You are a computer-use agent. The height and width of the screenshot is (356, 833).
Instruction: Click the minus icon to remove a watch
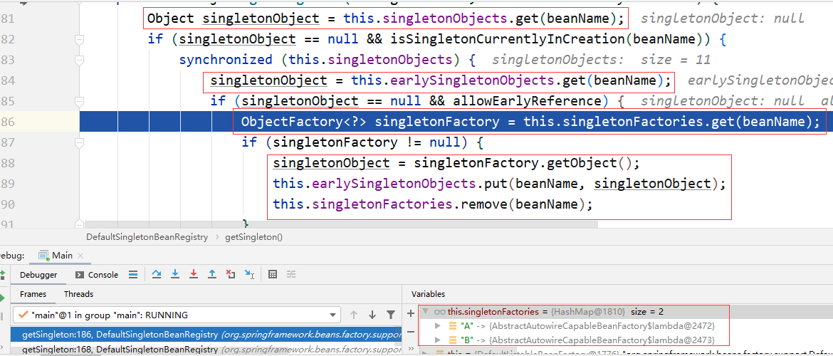click(410, 332)
